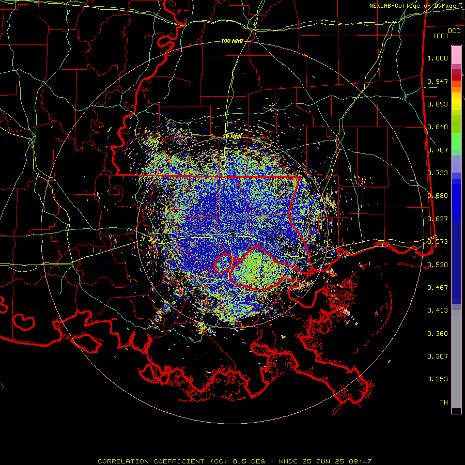Click the 0.893 value on the CC scale
This screenshot has width=465, height=465.
(x=438, y=104)
